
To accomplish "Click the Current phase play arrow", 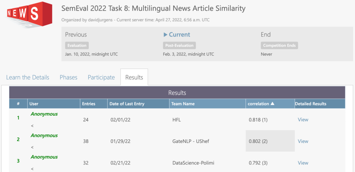I will (165, 35).
